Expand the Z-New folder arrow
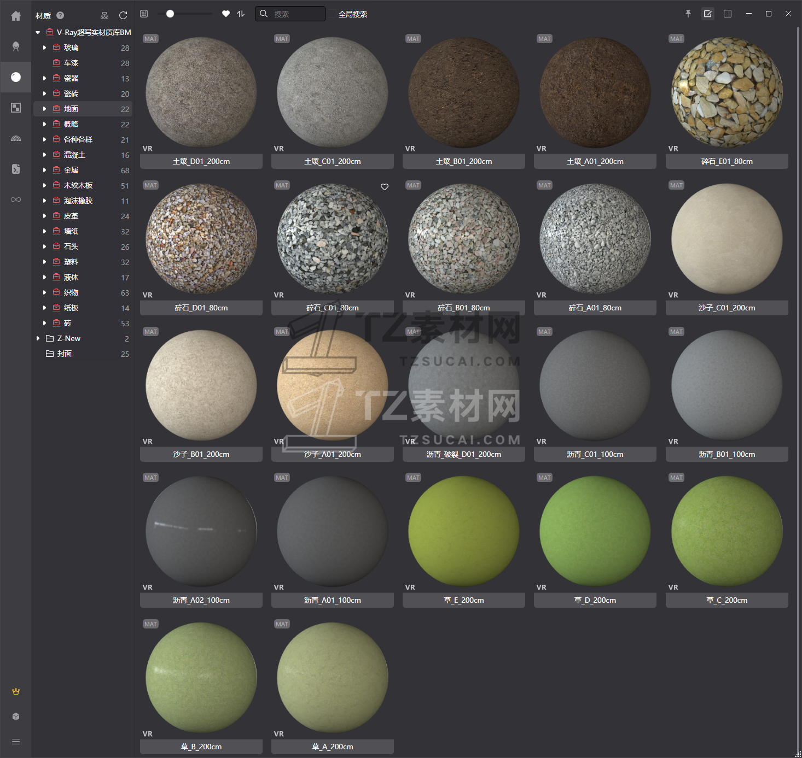 38,338
